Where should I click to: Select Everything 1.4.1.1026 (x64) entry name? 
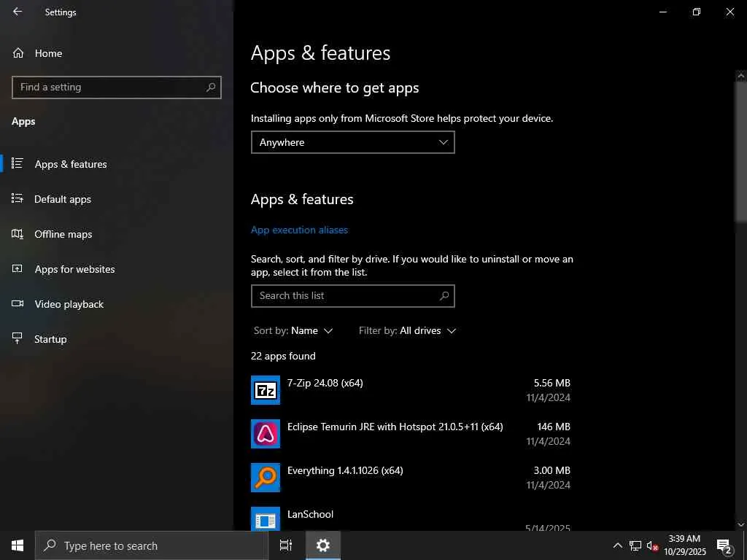(x=345, y=470)
